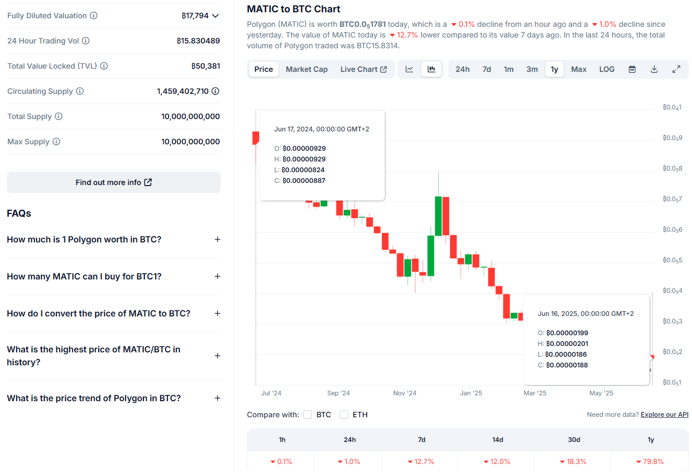Click the TVL value ₿50,381
Image resolution: width=692 pixels, height=472 pixels.
pyautogui.click(x=206, y=66)
